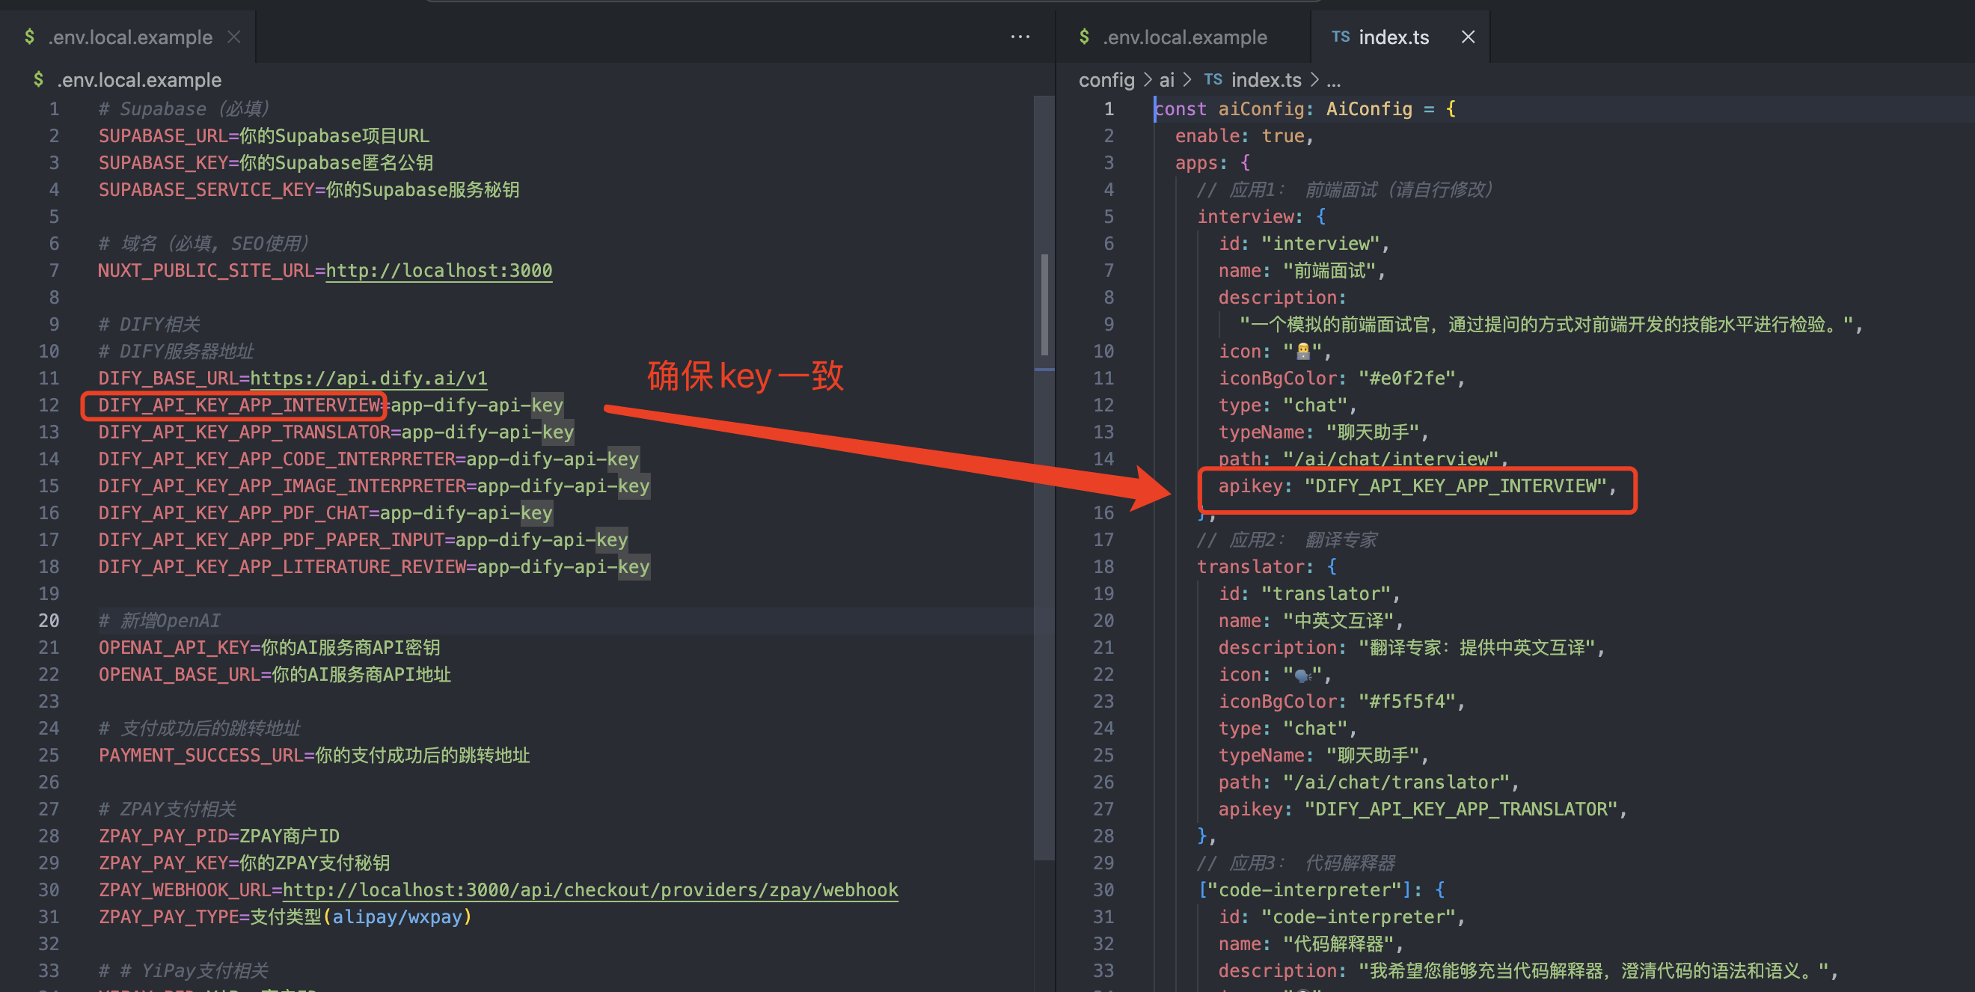Click apikey "DIFY_API_KEY_APP_INTERVIEW" string in index.ts

pyautogui.click(x=1455, y=486)
